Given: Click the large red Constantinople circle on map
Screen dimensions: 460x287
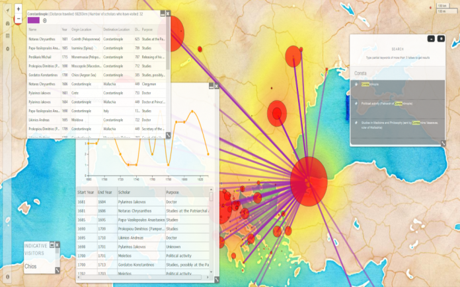Looking at the screenshot, I should (x=309, y=181).
